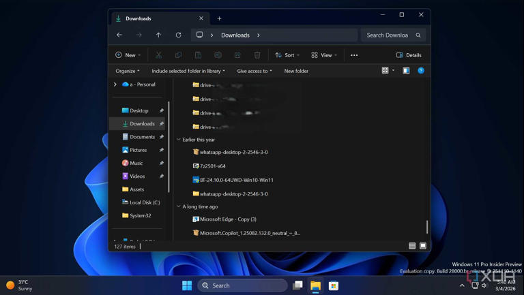Open the weather widget showing 31°C Sunny
The image size is (524, 295).
20,285
